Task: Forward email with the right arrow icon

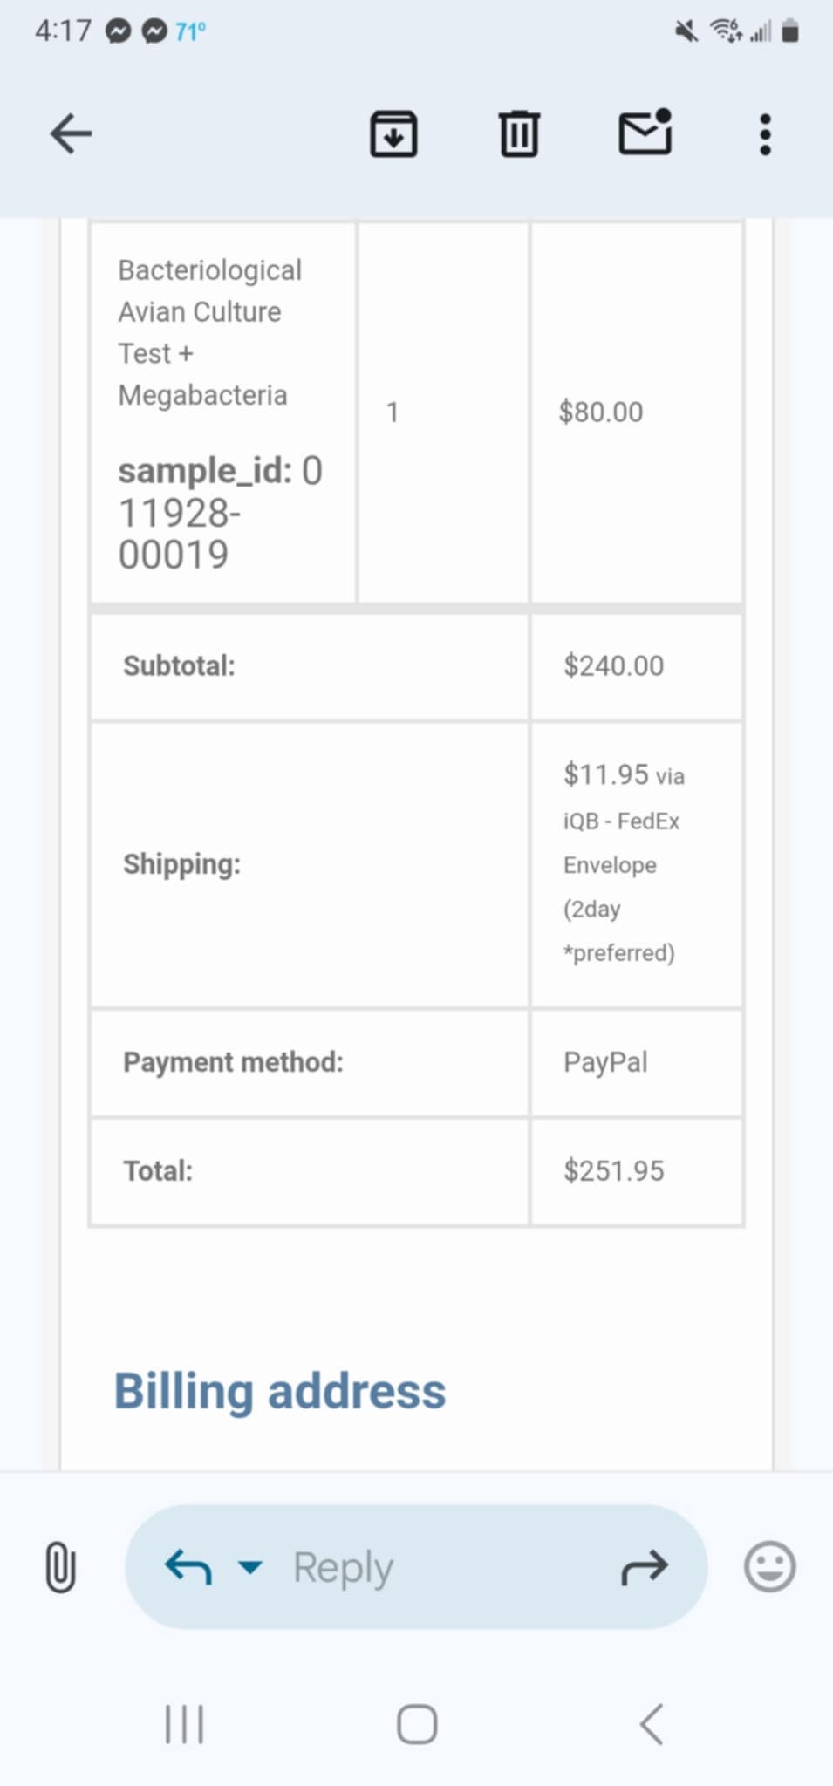Action: 645,1567
